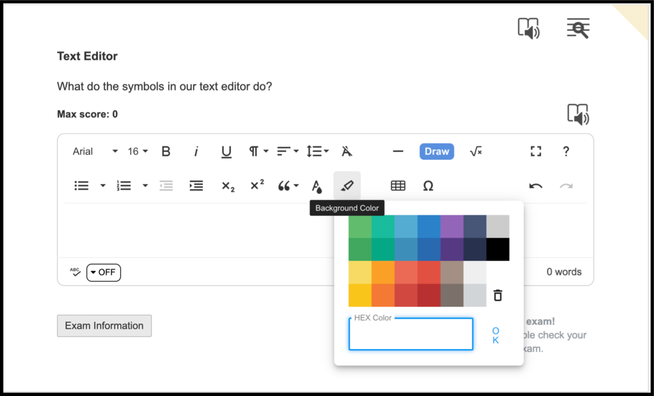Redo the last action

pos(566,186)
